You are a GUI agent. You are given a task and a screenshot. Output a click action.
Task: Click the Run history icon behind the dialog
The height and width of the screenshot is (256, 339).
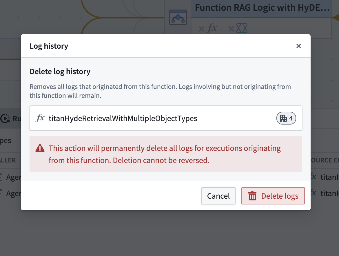tap(5, 118)
